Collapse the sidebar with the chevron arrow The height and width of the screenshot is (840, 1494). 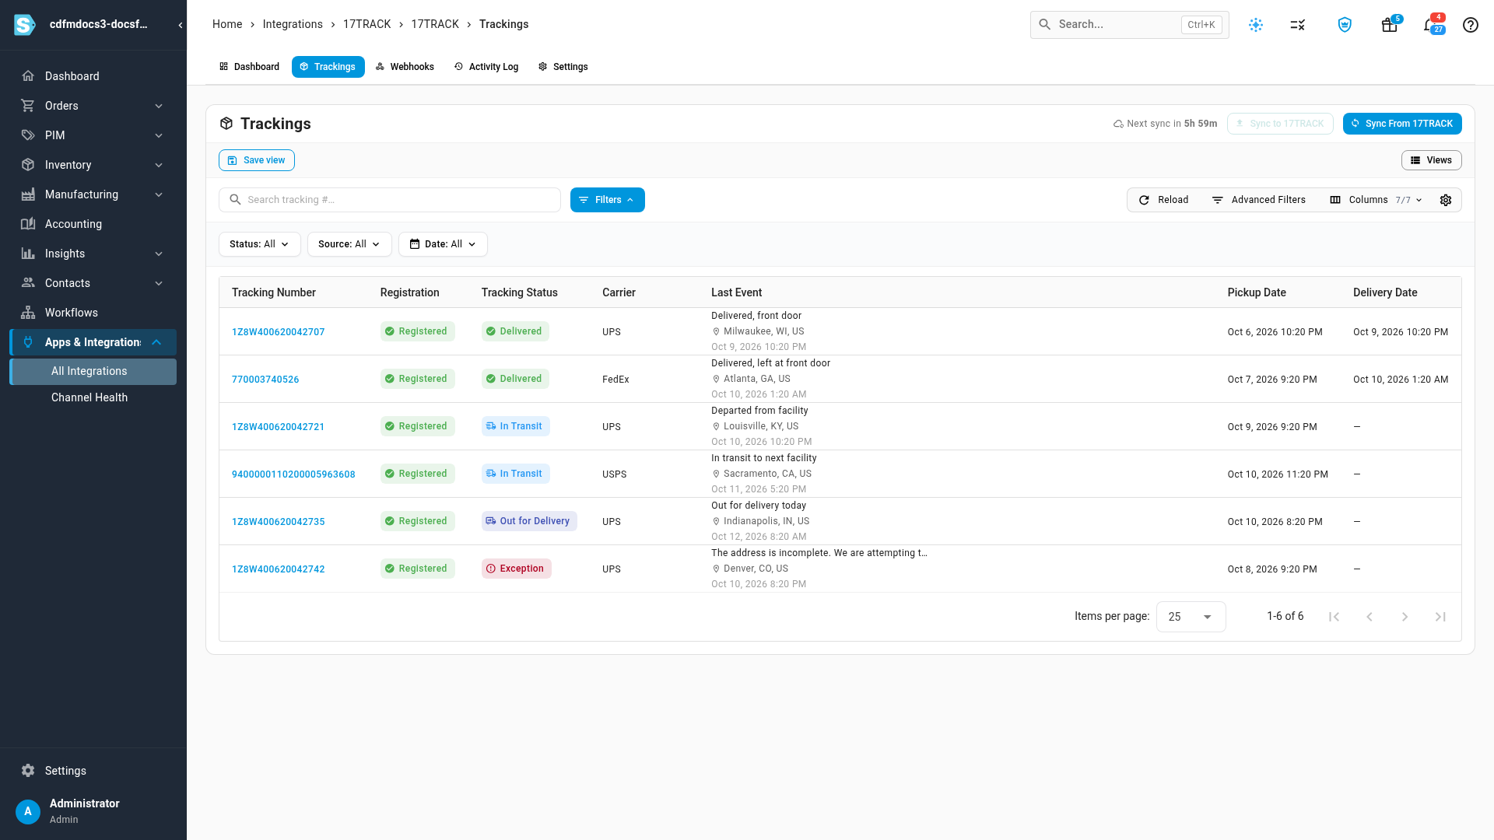(x=181, y=25)
